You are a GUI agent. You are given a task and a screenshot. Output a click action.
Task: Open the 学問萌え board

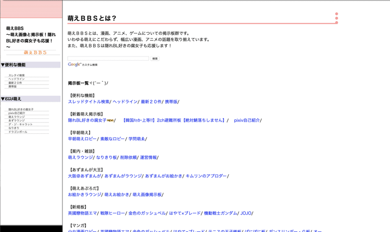[136, 139]
